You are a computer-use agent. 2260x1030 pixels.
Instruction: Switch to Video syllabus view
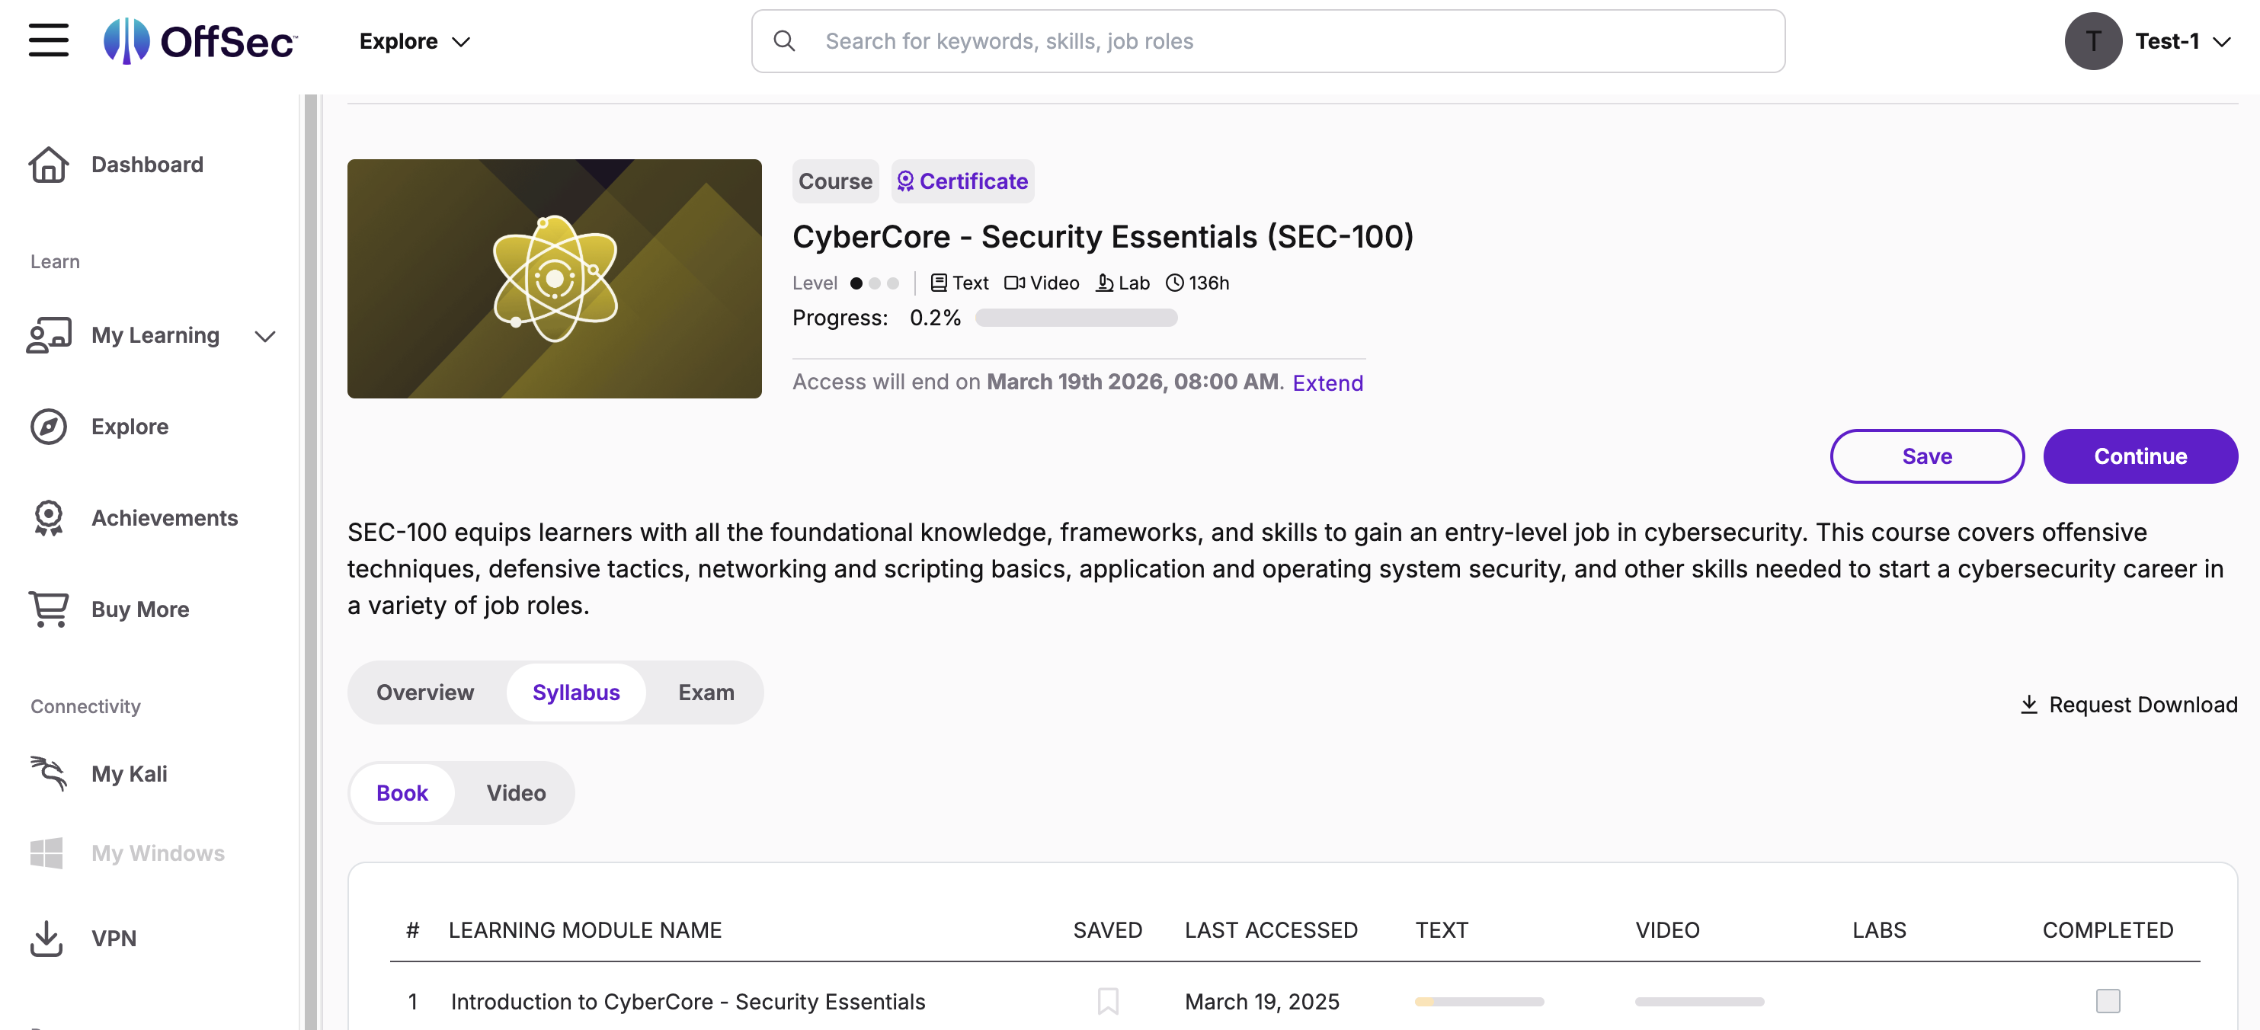[x=516, y=793]
